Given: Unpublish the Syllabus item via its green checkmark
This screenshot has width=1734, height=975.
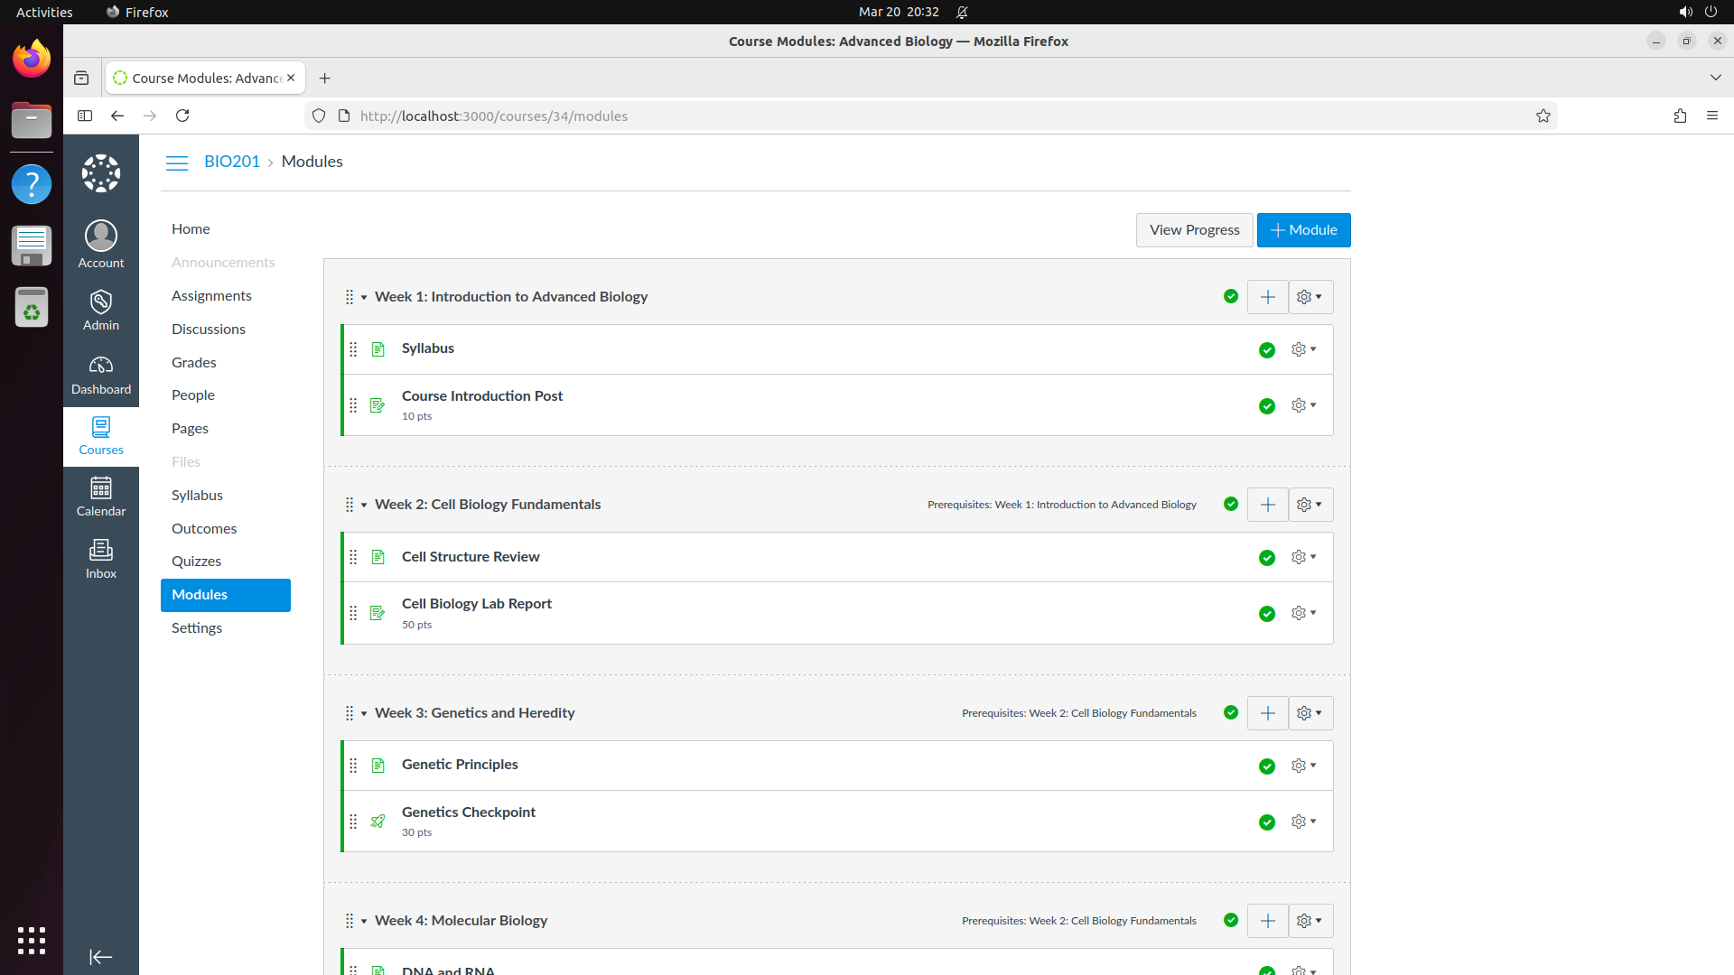Looking at the screenshot, I should tap(1267, 349).
